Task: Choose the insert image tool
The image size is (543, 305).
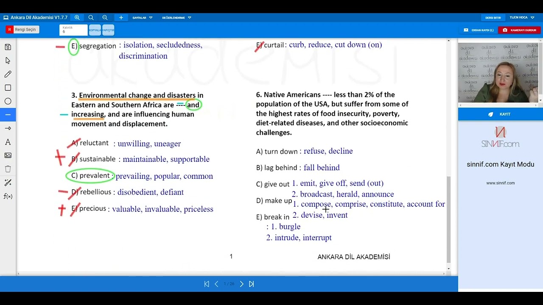Action: [x=8, y=155]
